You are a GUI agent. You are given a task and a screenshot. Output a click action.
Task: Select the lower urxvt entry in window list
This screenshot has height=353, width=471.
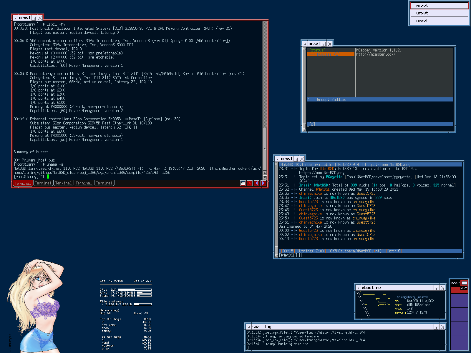[x=439, y=21]
